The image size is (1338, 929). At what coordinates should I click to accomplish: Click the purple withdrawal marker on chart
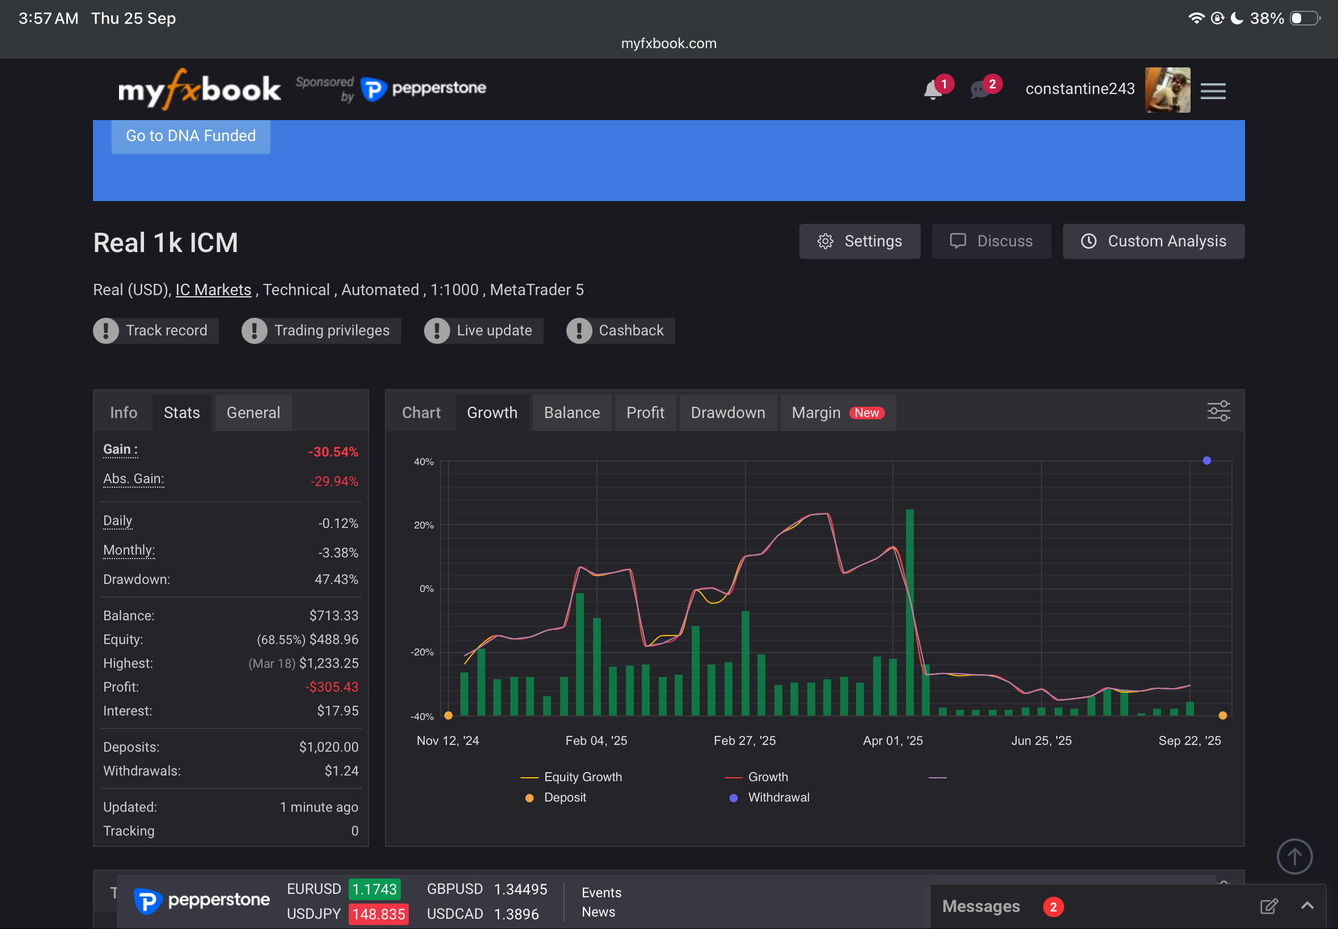tap(1206, 461)
